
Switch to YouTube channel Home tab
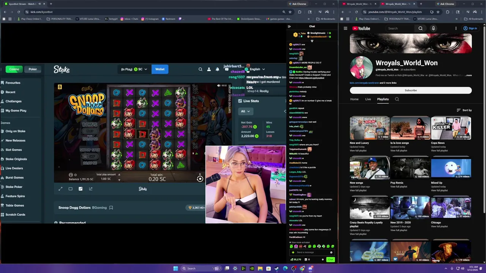(354, 99)
